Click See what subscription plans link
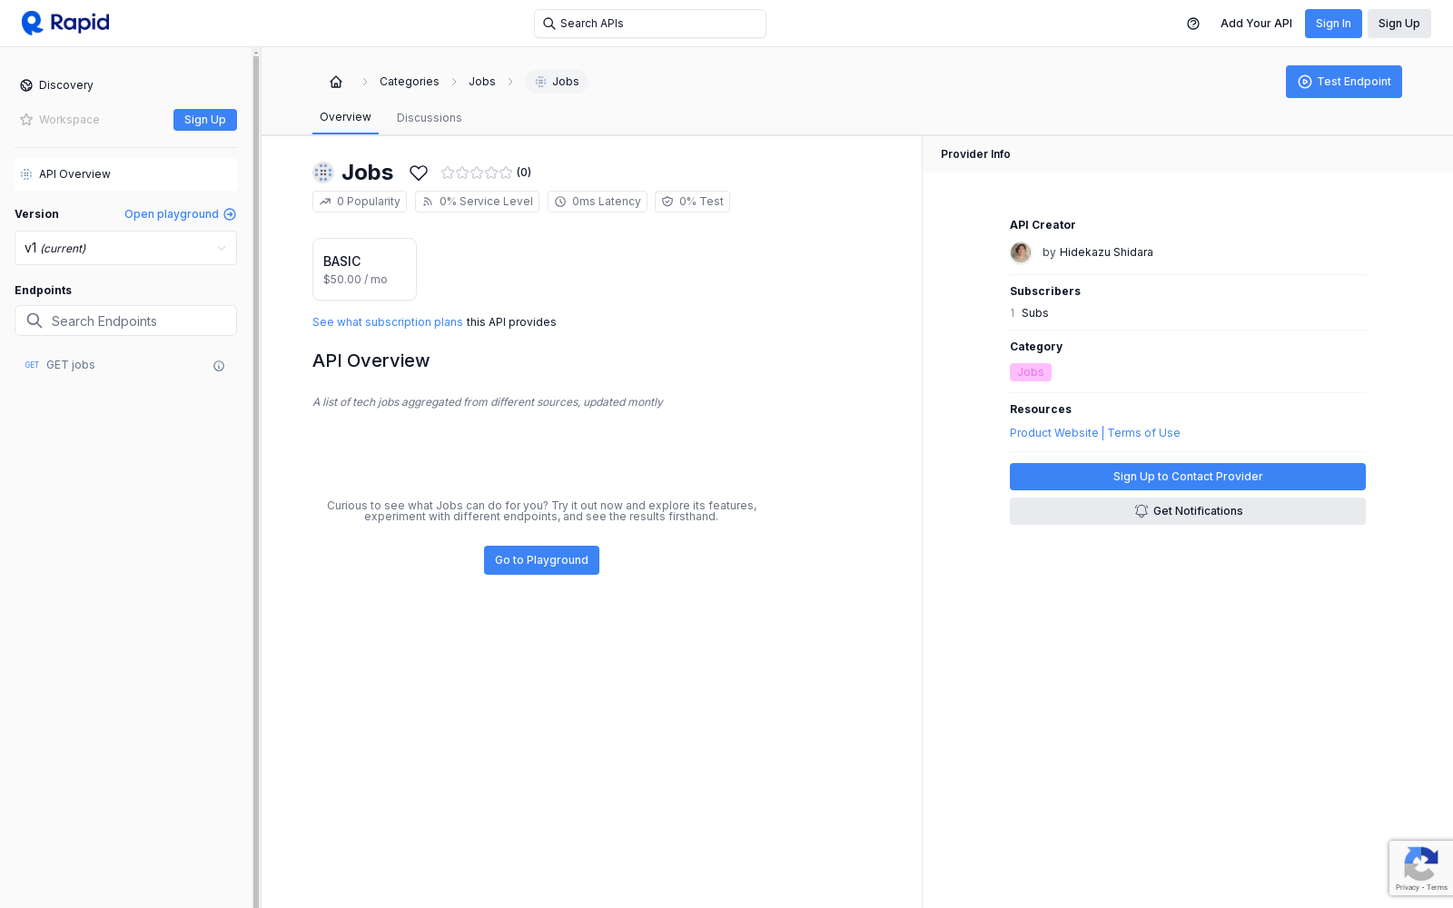The width and height of the screenshot is (1453, 908). (x=388, y=322)
